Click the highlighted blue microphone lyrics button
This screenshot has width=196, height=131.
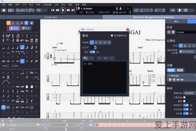click(x=14, y=28)
